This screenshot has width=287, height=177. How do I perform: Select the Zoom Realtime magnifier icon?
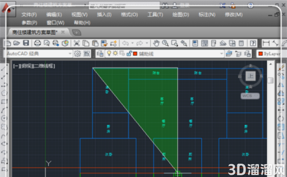click(165, 44)
